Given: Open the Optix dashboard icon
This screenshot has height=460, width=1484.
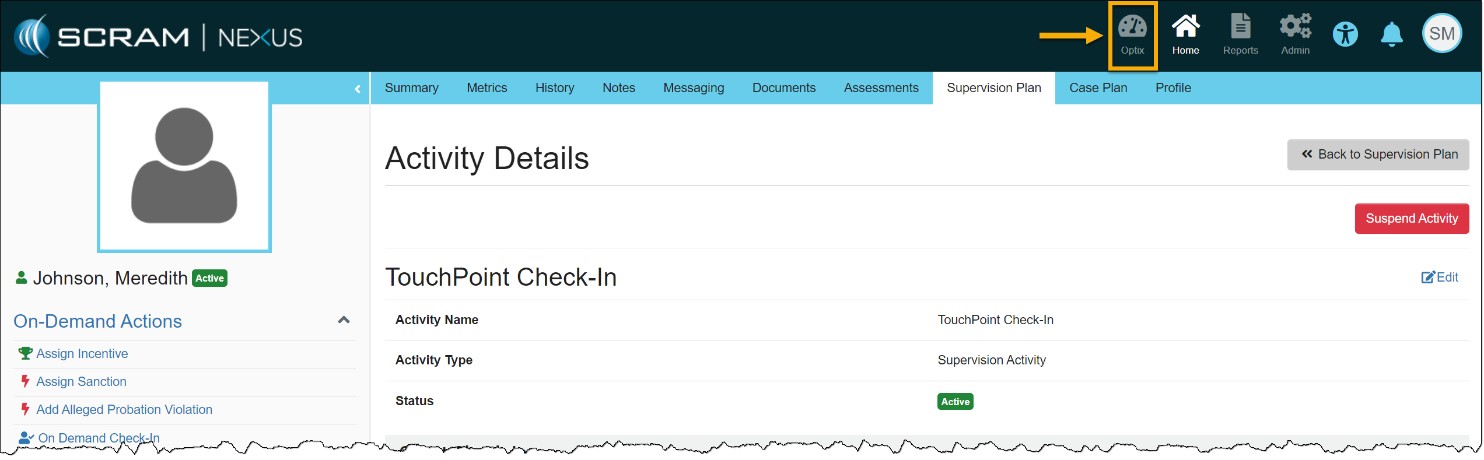Looking at the screenshot, I should point(1132,35).
